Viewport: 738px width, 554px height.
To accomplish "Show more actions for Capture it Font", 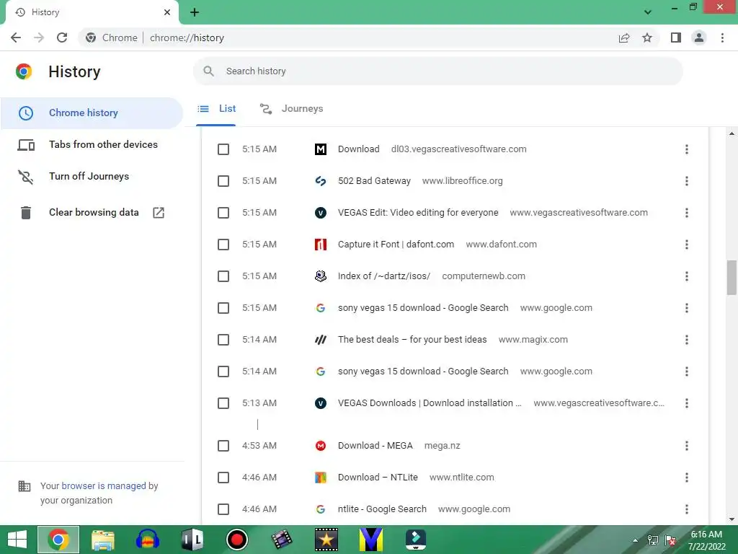I will (x=687, y=245).
